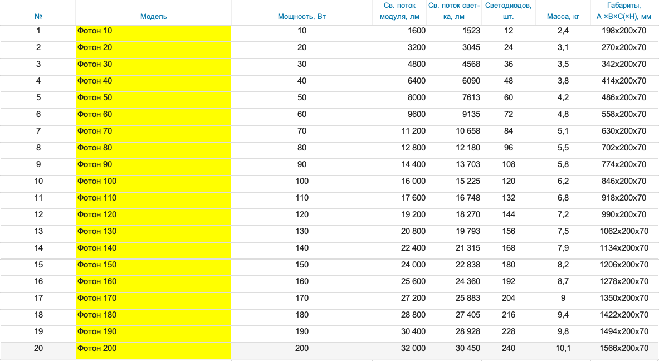Screen dimensions: 659x361
Task: Select the Фотон 120 model cell
Action: click(153, 217)
